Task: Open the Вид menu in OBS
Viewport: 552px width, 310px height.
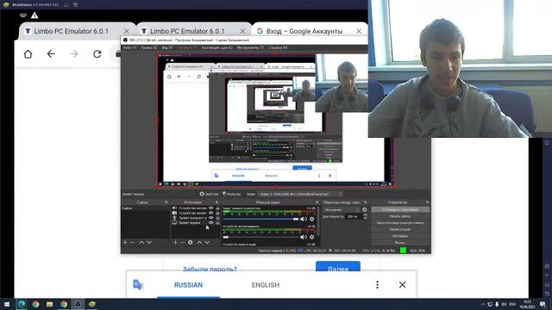Action: click(x=167, y=48)
